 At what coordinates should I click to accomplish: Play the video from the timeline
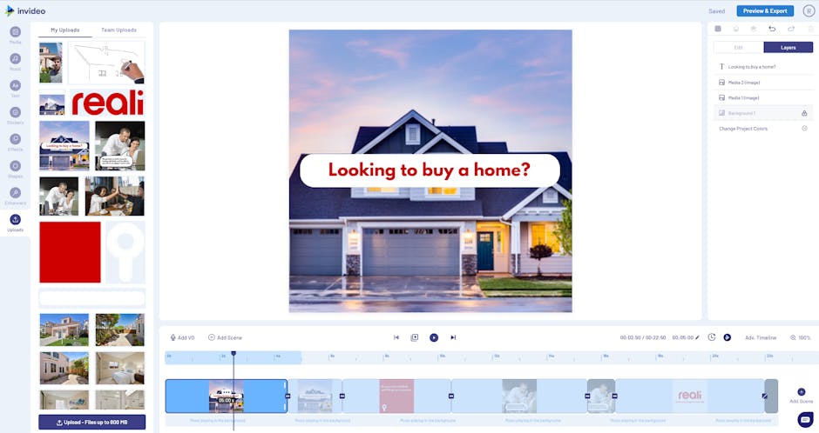[x=433, y=337]
